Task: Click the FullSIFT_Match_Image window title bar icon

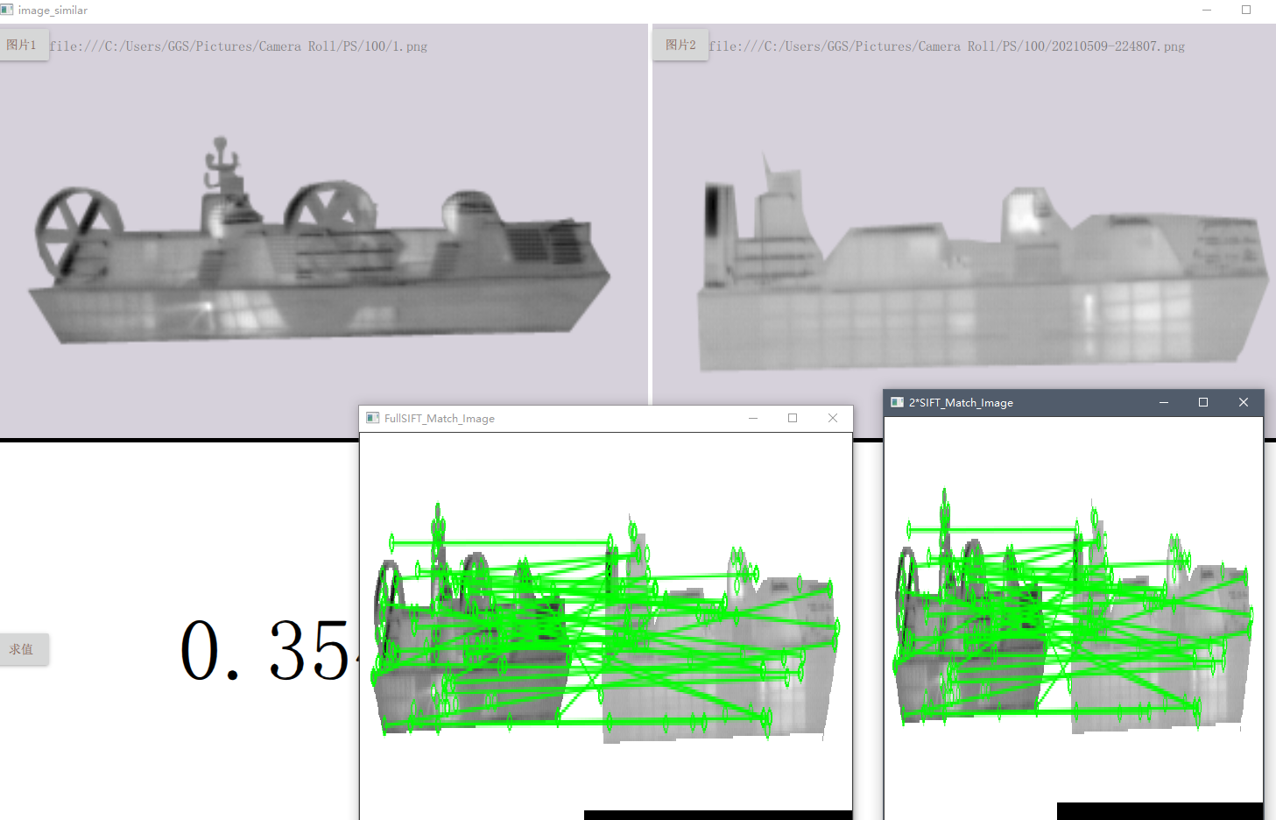Action: pos(371,418)
